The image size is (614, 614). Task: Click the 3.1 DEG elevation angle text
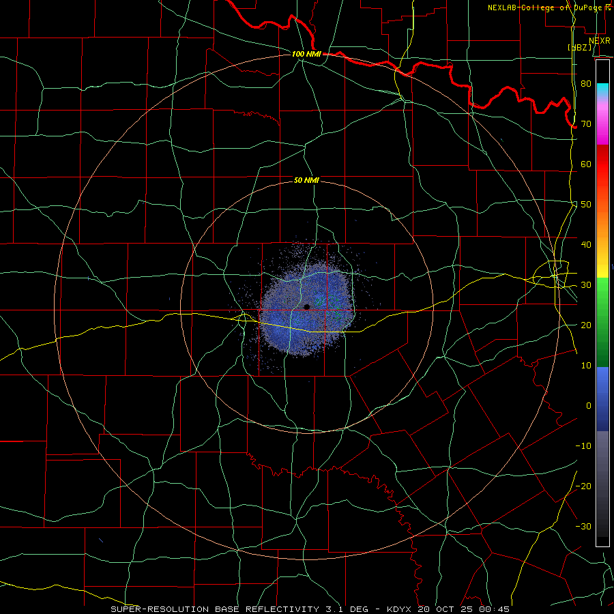(347, 609)
